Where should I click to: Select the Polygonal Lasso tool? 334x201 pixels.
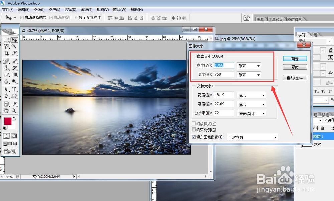(x=6, y=46)
